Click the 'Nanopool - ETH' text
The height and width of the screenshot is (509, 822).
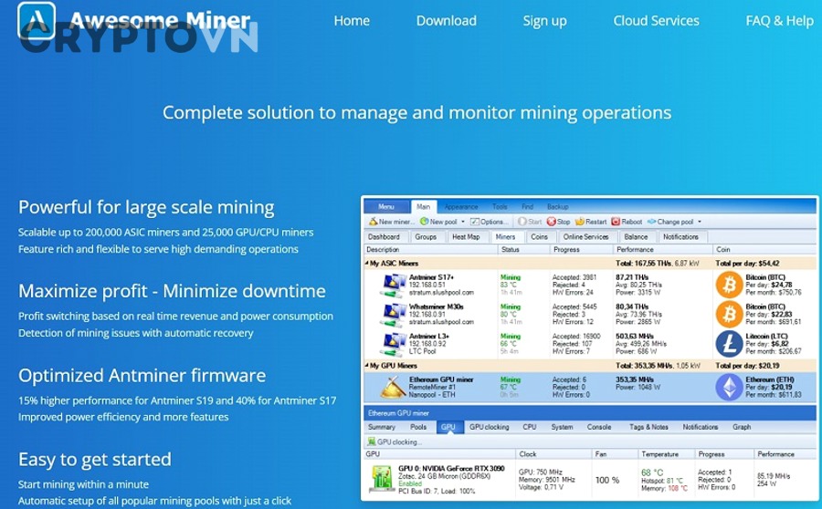point(432,395)
